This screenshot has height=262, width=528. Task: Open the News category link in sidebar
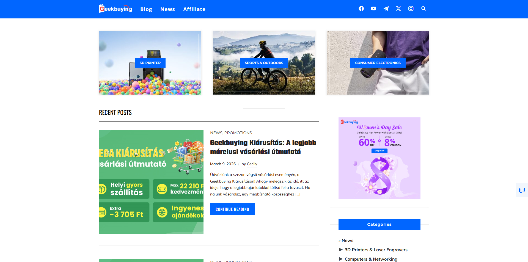point(347,240)
